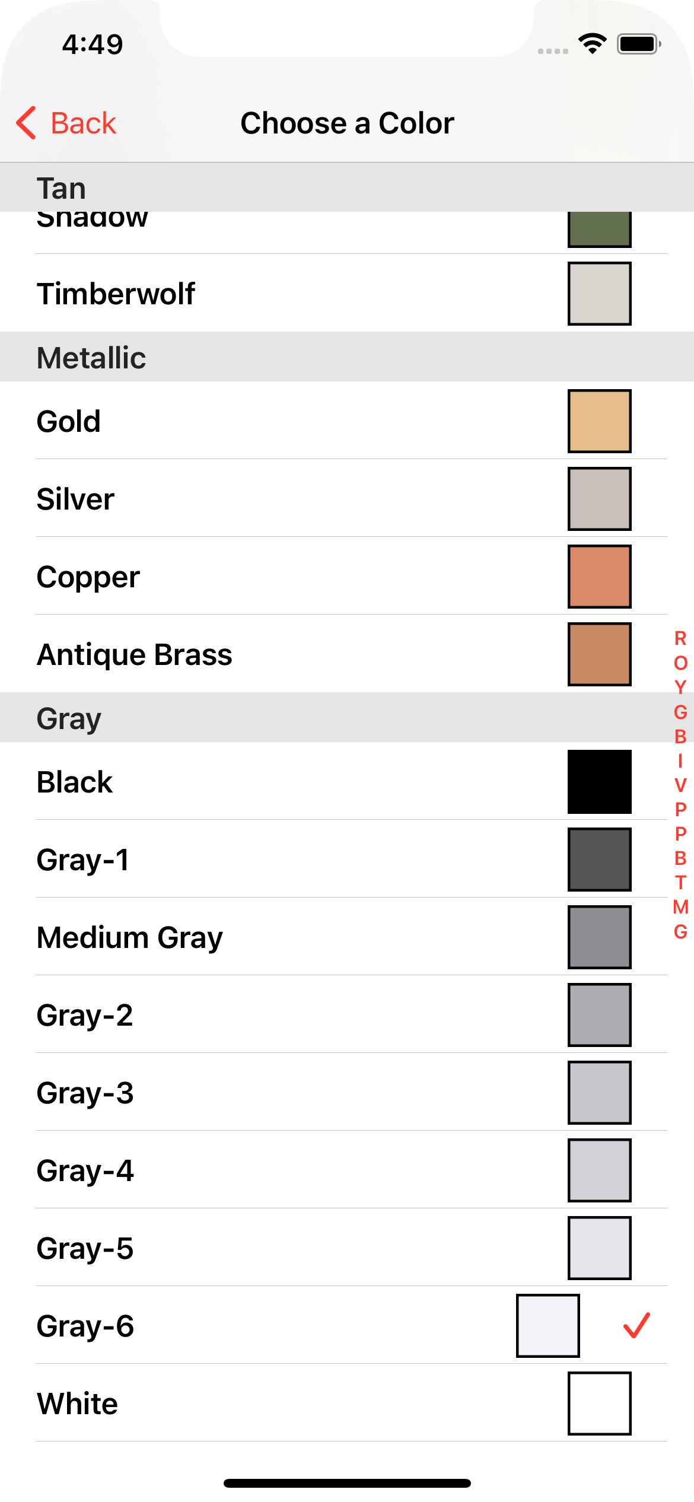
Task: Select the Timberwolf row
Action: (x=347, y=294)
